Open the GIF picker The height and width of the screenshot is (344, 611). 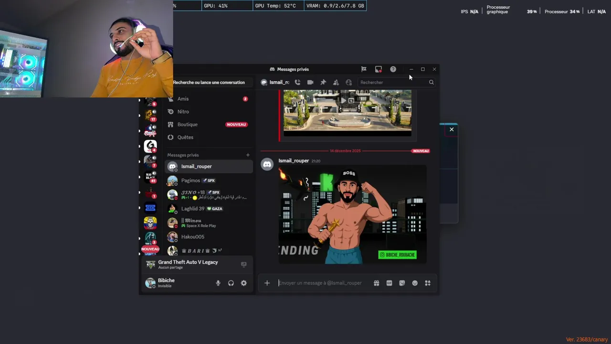click(x=389, y=283)
